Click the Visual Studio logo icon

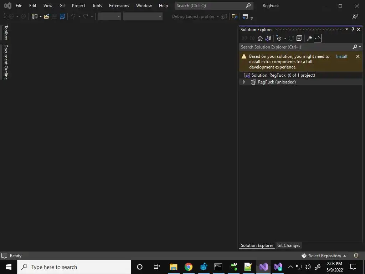tap(8, 6)
